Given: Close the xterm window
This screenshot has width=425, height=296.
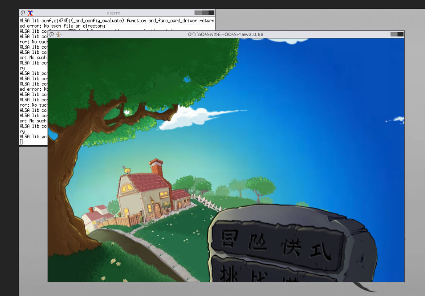Looking at the screenshot, I should 211,13.
